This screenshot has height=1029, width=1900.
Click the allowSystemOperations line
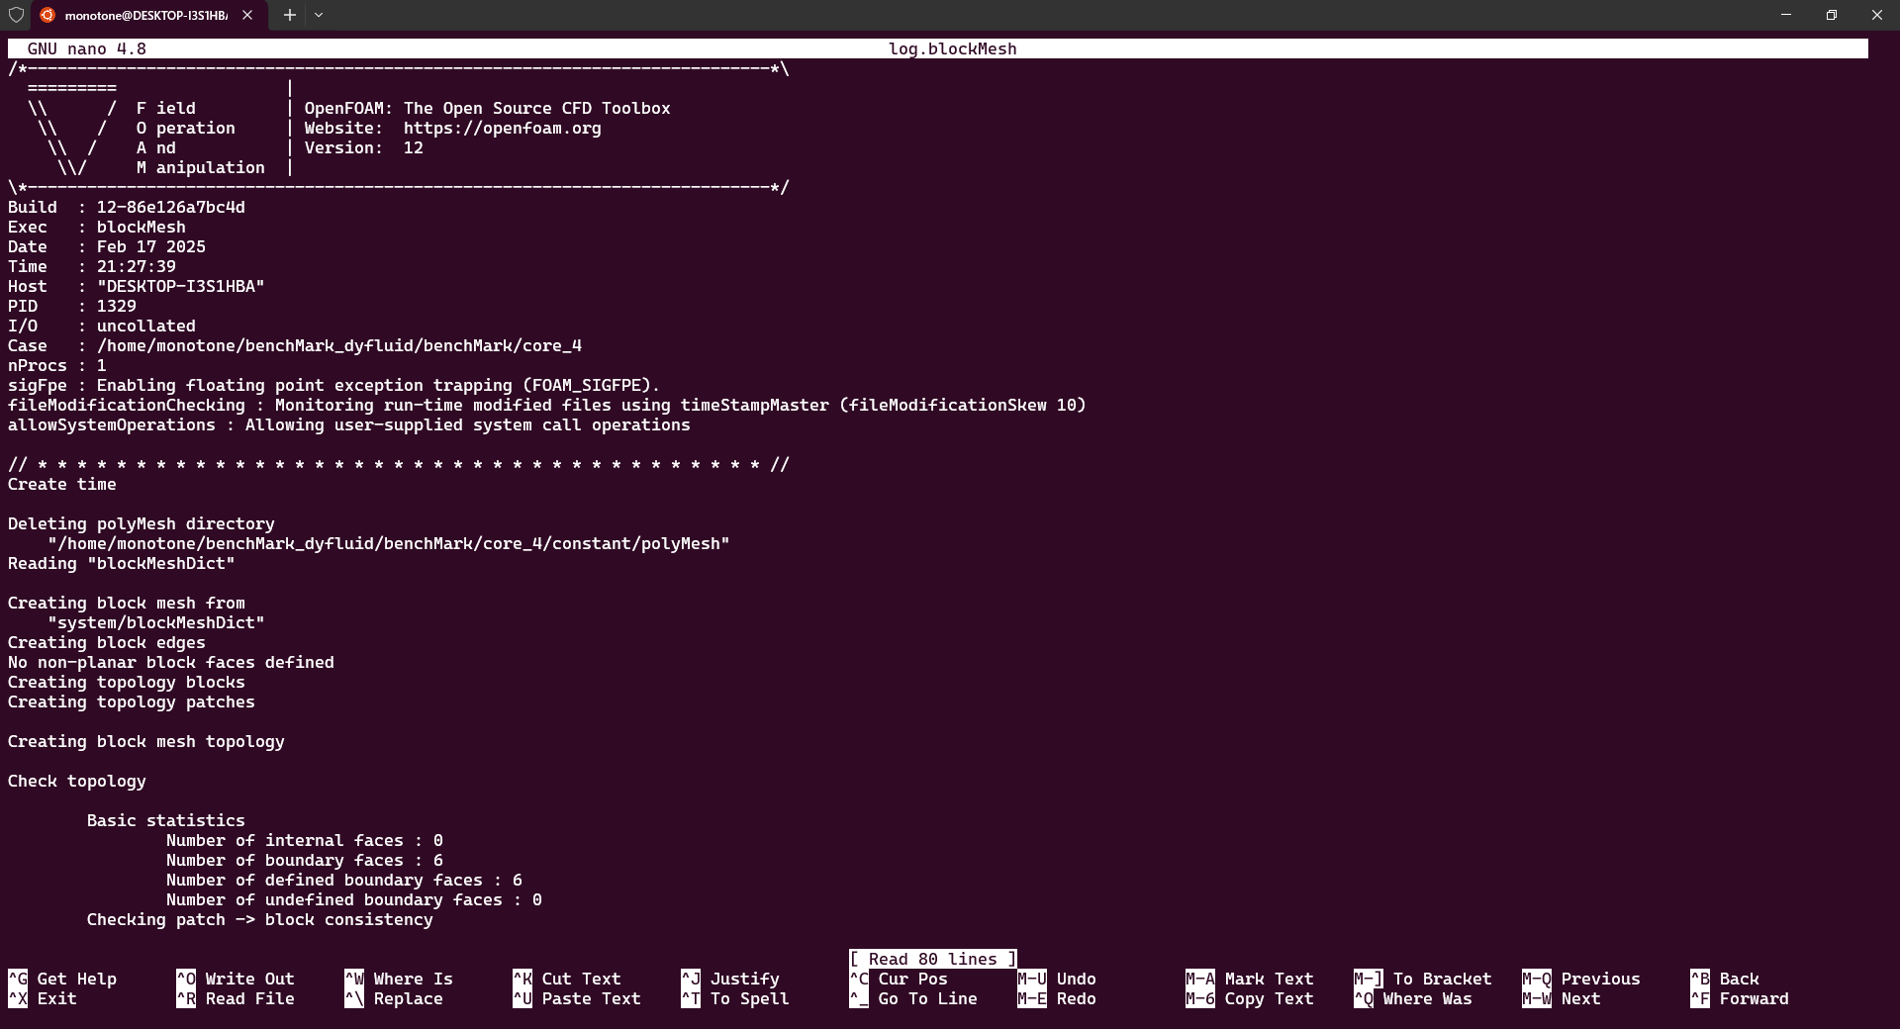349,424
